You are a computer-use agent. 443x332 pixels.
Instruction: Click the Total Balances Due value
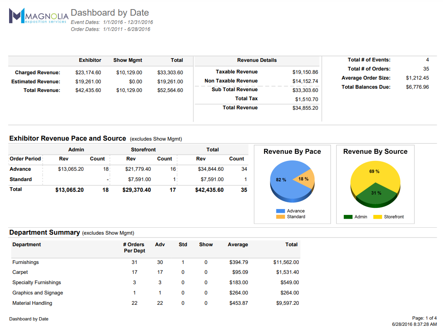(417, 87)
